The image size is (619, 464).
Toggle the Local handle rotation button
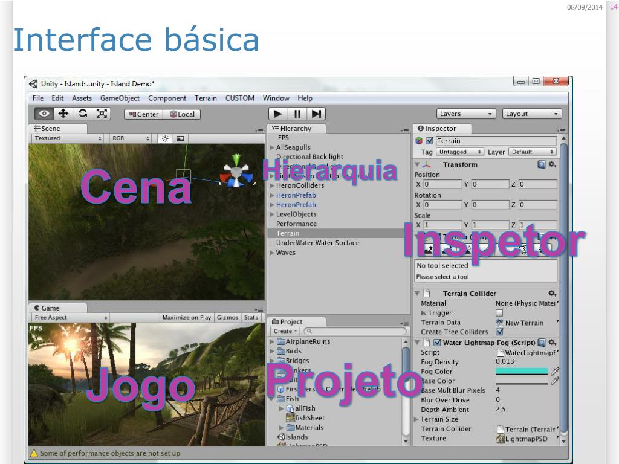[182, 114]
